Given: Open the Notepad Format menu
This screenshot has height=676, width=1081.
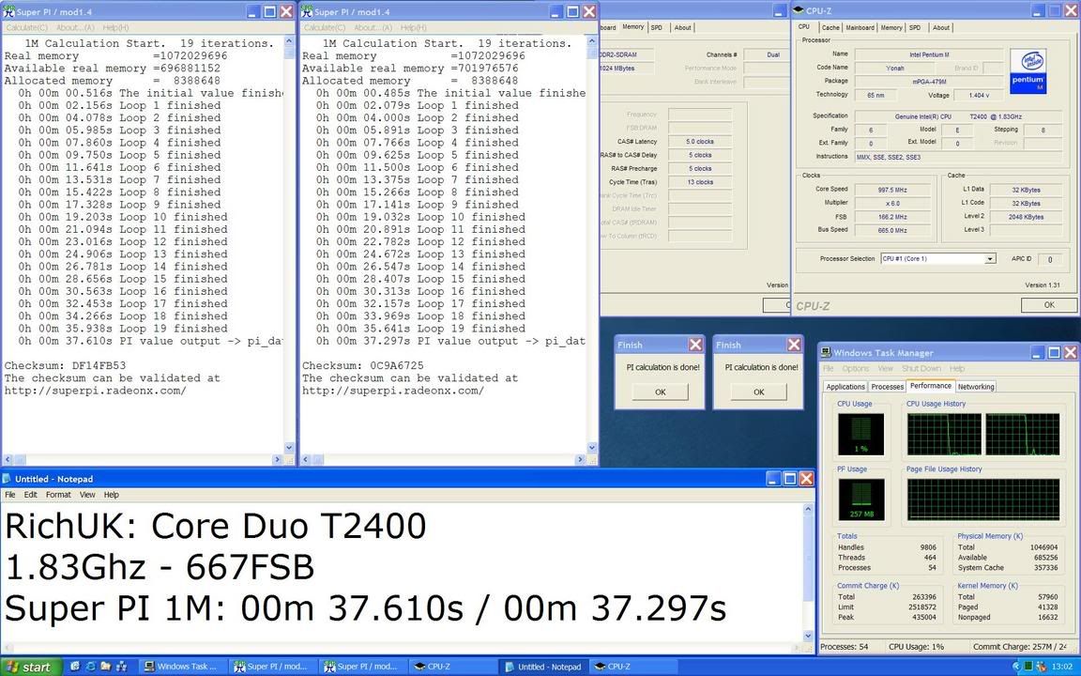Looking at the screenshot, I should (58, 495).
